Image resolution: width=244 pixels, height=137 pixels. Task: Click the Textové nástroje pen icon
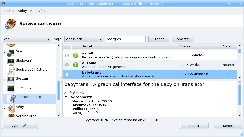coord(12,99)
